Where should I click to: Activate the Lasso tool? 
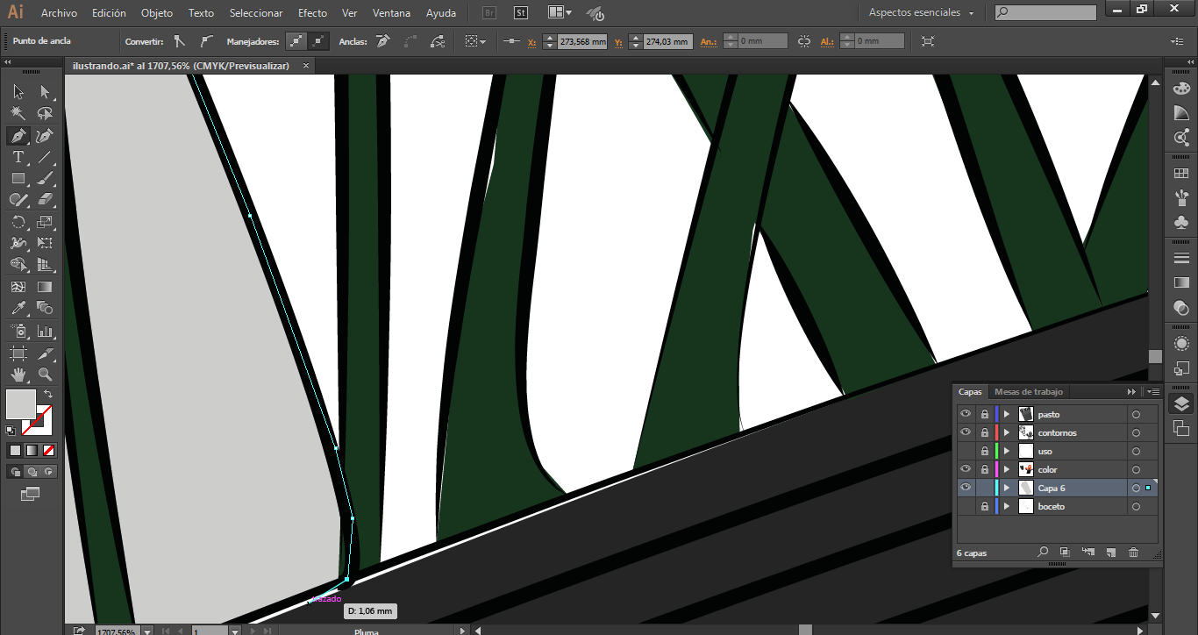(x=45, y=114)
